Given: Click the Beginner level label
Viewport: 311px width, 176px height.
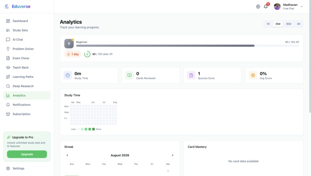Looking at the screenshot, I should tap(82, 42).
